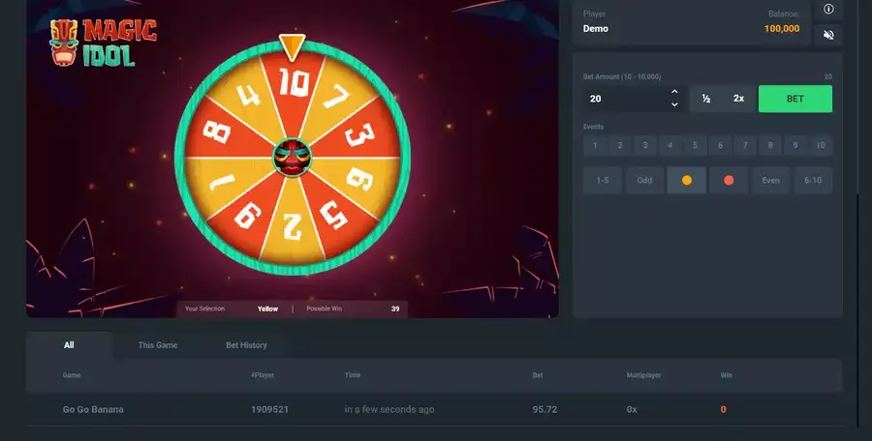Toggle the Odd event option
This screenshot has height=441, width=872.
644,180
